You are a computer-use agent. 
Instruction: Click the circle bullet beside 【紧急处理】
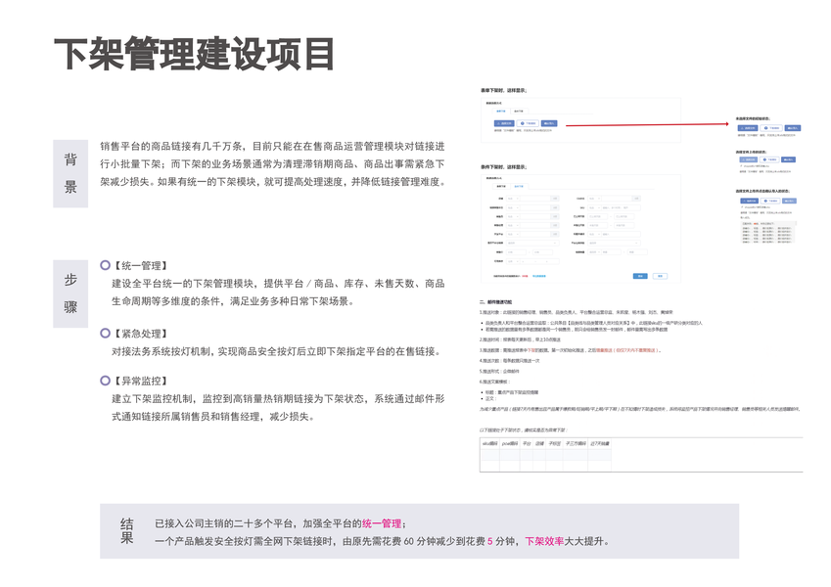pos(105,333)
